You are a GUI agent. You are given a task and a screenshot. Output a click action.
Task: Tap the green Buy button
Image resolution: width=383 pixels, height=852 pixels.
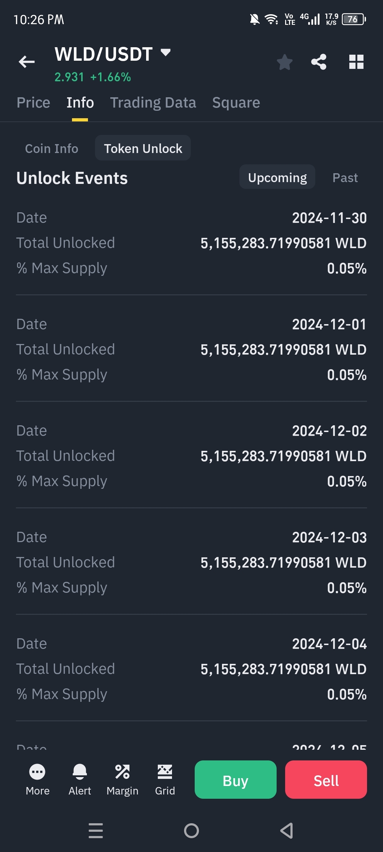tap(235, 780)
